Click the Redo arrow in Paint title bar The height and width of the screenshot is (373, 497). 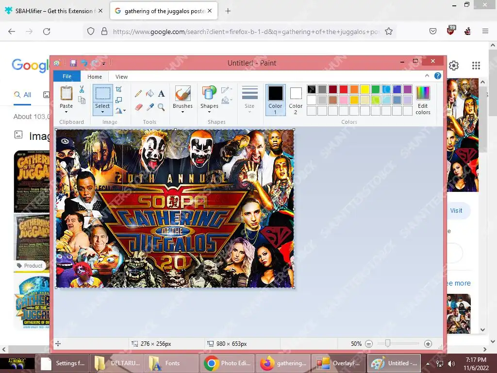pos(95,63)
